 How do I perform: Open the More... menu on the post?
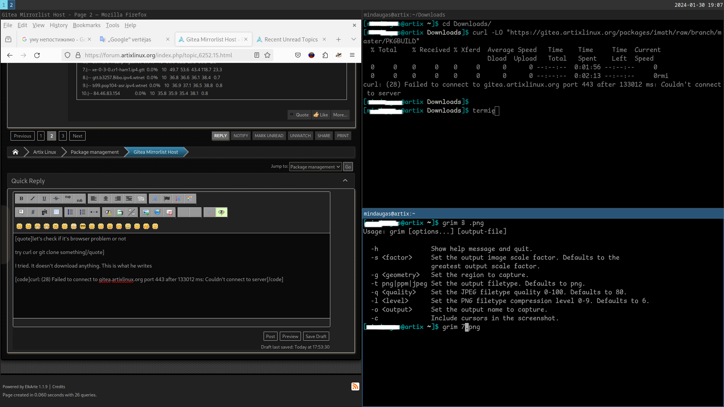(340, 115)
